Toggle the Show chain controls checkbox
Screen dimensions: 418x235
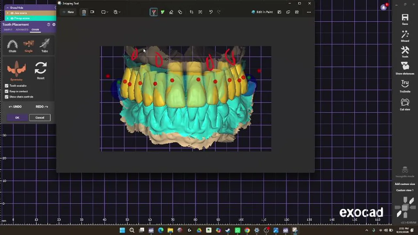pos(7,97)
